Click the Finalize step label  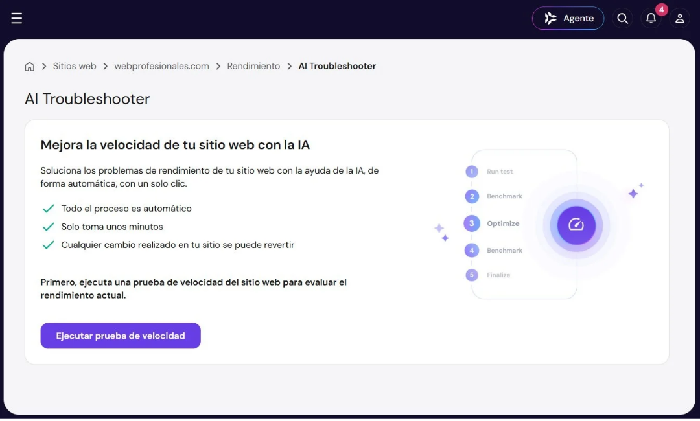(498, 275)
